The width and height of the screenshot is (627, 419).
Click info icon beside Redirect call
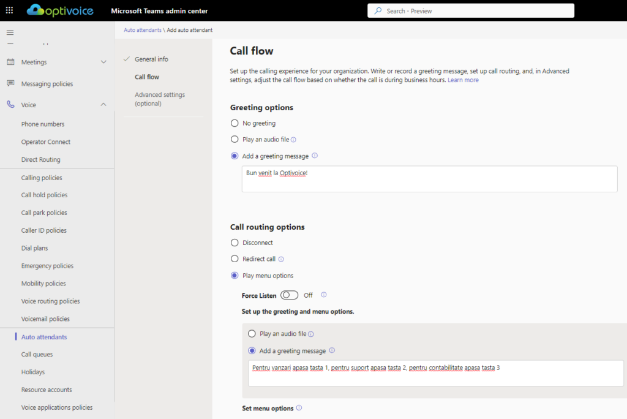[281, 259]
